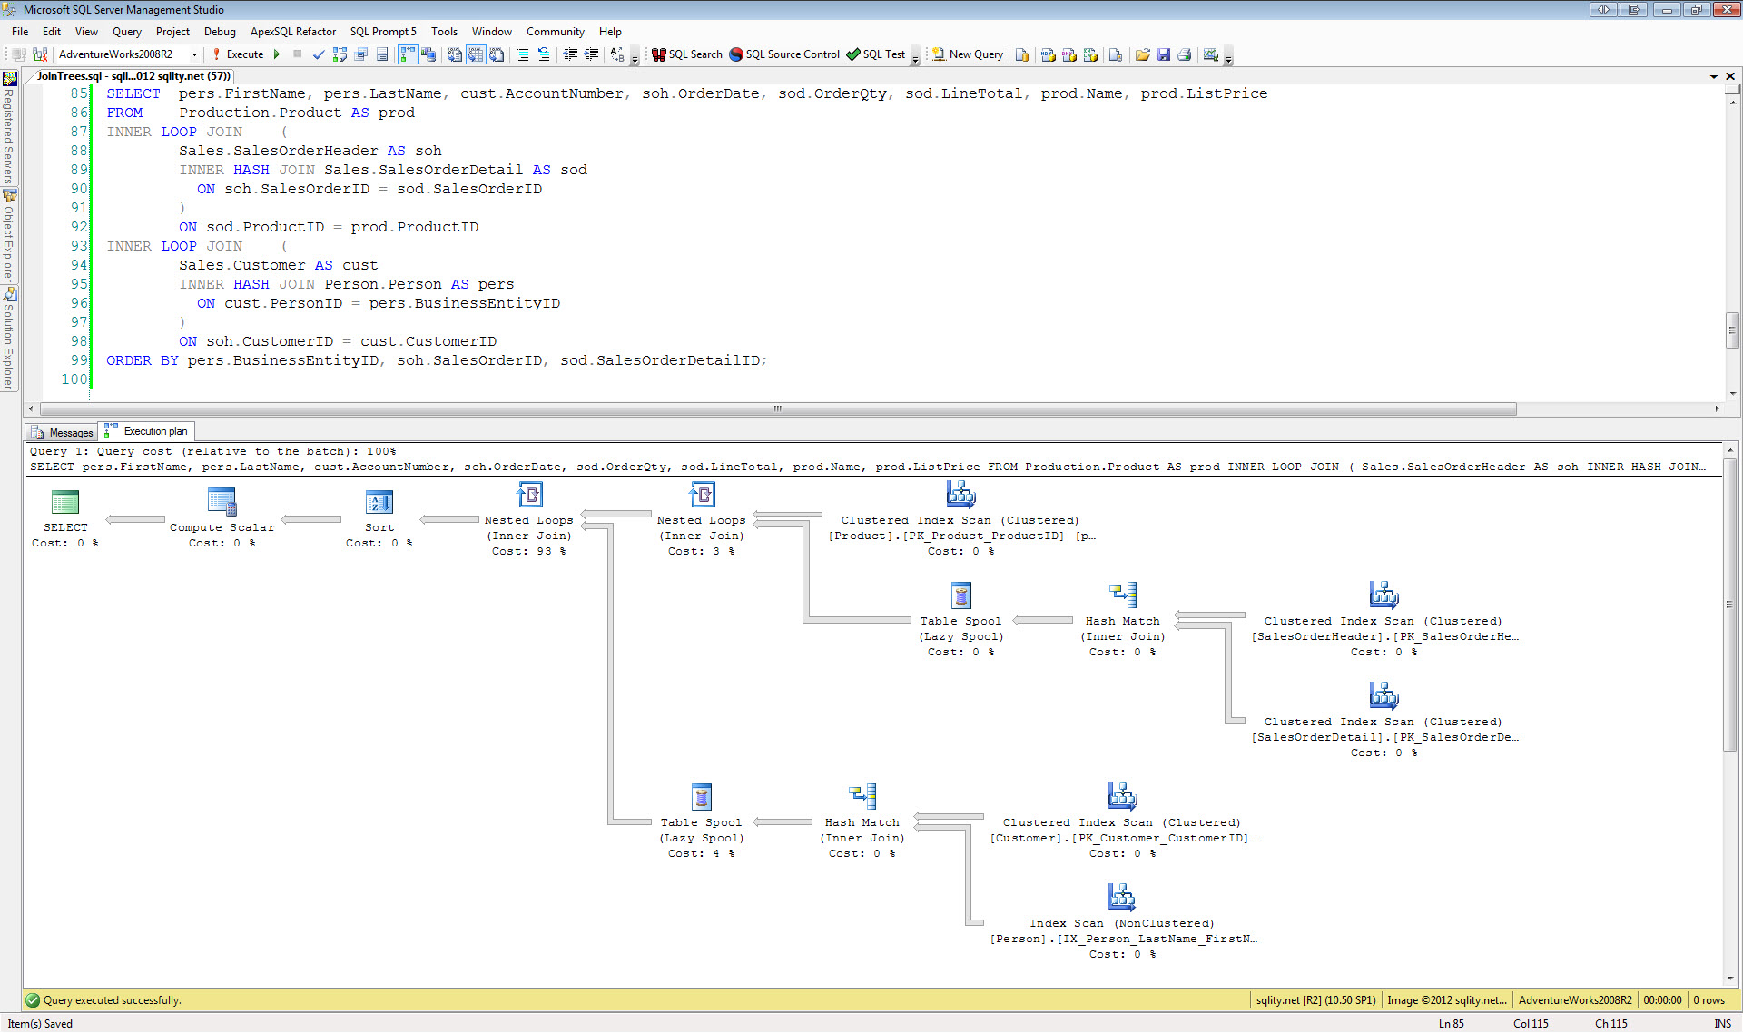Screen dimensions: 1743x1033
Task: Expand the active files dropdown arrow
Action: point(1713,76)
